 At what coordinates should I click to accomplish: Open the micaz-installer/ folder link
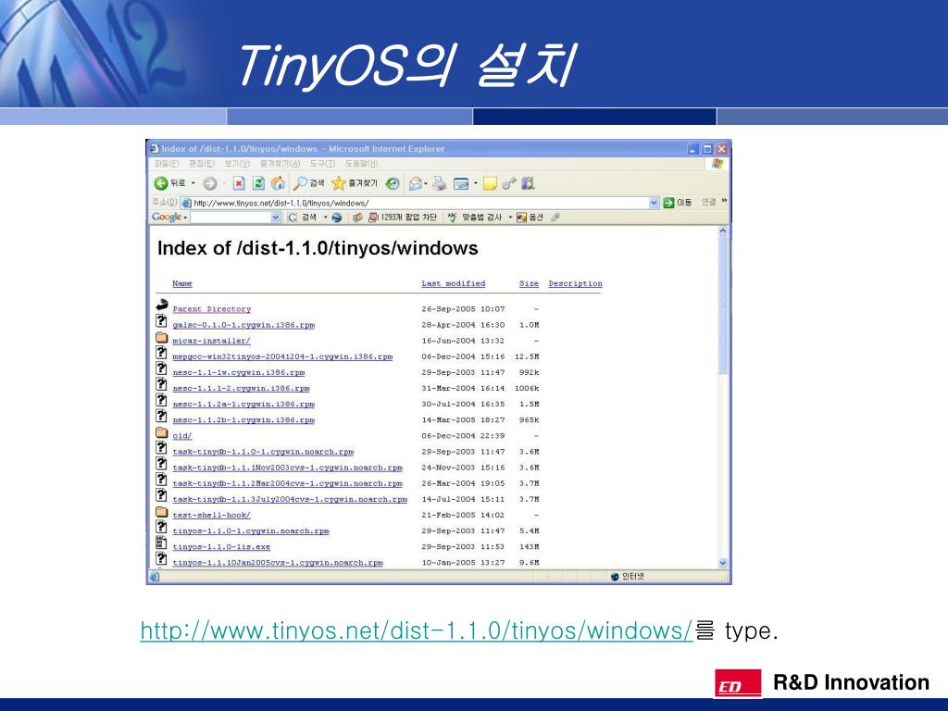(x=211, y=341)
